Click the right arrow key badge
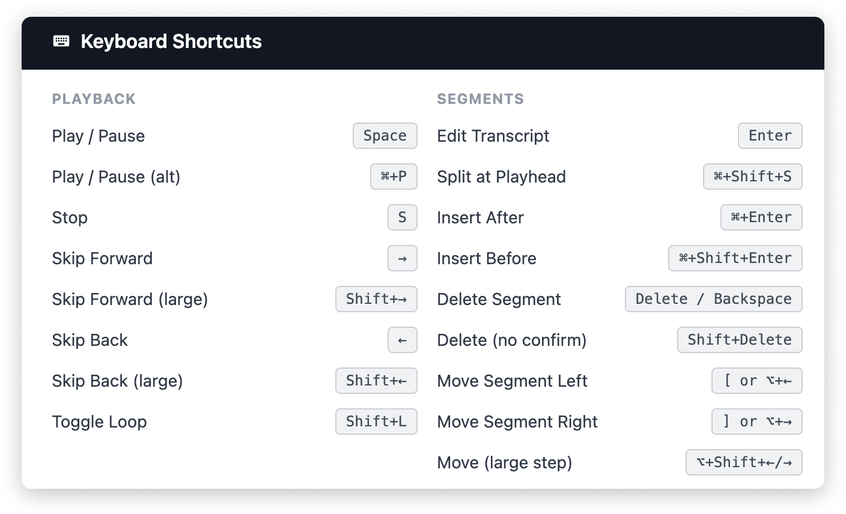The image size is (846, 514). coord(402,258)
